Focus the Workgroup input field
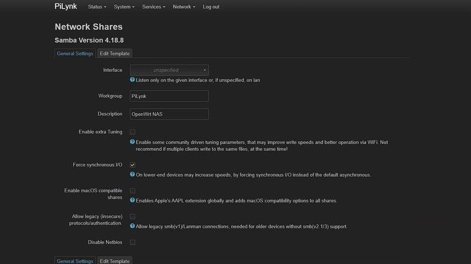The width and height of the screenshot is (471, 264). (x=169, y=96)
